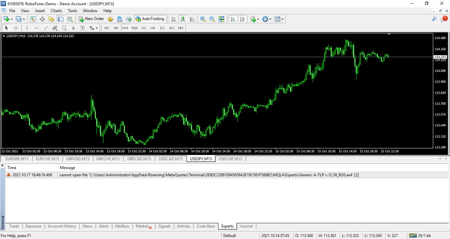Toggle the Terminal panel toolbar icon
This screenshot has height=239, width=450.
pos(61,19)
